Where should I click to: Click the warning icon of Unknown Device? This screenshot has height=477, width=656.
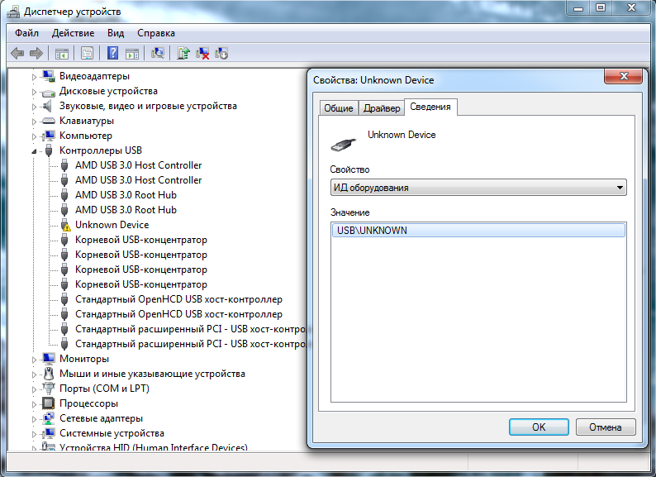[x=64, y=225]
